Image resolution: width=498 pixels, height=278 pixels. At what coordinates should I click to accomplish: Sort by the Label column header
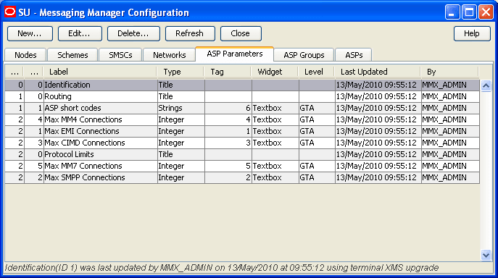[100, 72]
